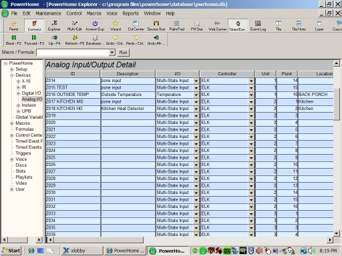Expand the Insteon devices tree node
The width and height of the screenshot is (342, 256).
(x=18, y=105)
